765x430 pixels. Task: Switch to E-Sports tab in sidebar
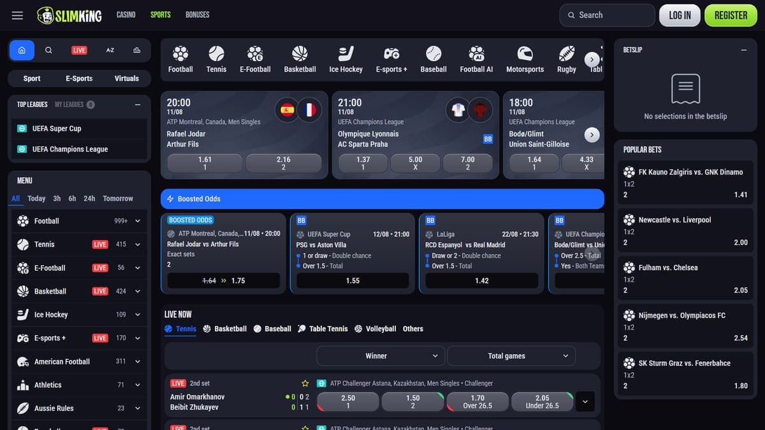[79, 78]
